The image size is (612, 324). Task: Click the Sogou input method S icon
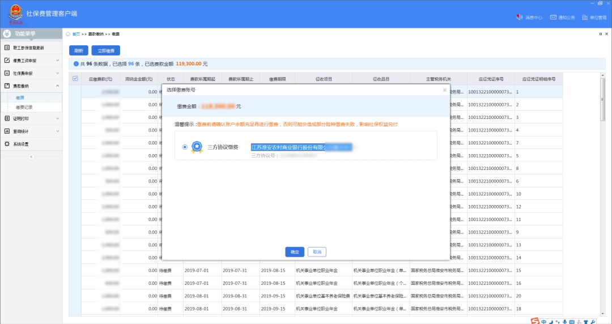(x=534, y=321)
